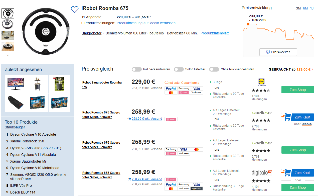Toggle Ohne Rücksendekosten switch
Viewport: 318px width, 196px height.
click(x=214, y=69)
